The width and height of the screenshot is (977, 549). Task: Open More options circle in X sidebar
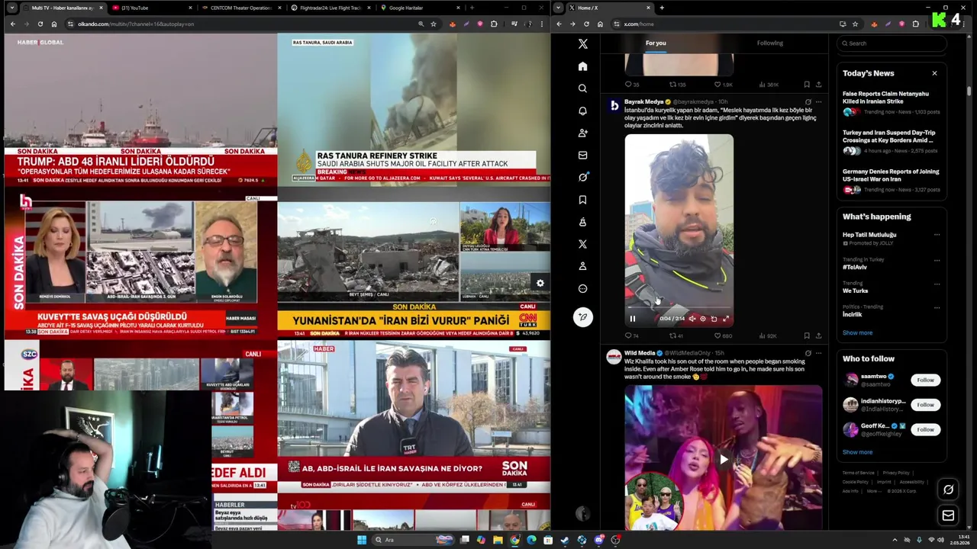(582, 289)
